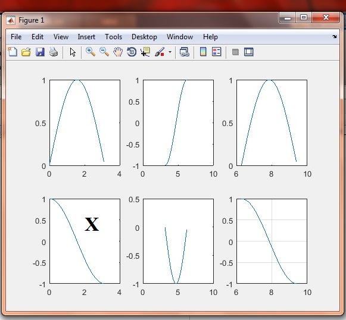Select the Brush/Select Data tool
346x320 pixels.
point(160,52)
